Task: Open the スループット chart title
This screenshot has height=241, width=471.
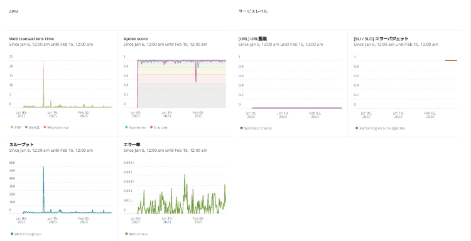Action: pos(21,144)
